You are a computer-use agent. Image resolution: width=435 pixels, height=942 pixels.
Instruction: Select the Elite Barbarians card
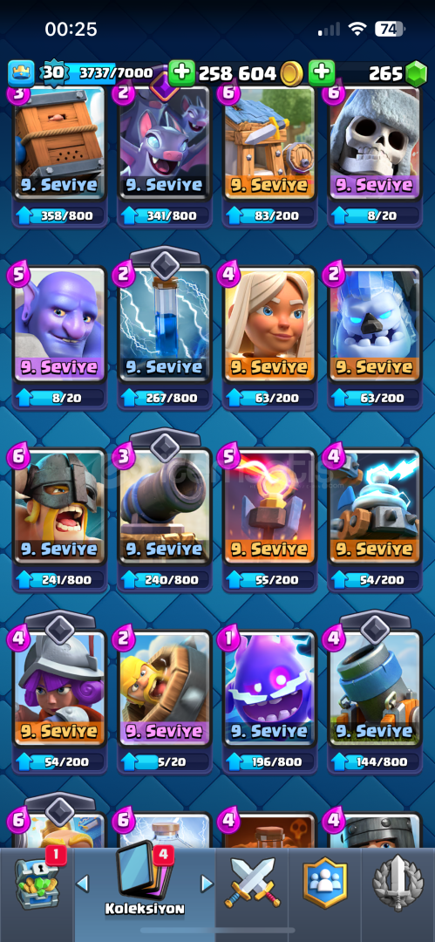(59, 507)
